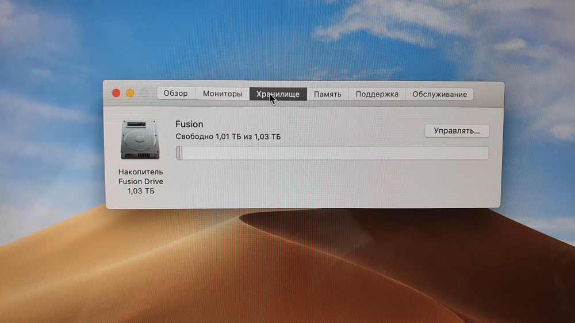Minimize the window with the yellow button
Screen dimensions: 575x323
(130, 93)
